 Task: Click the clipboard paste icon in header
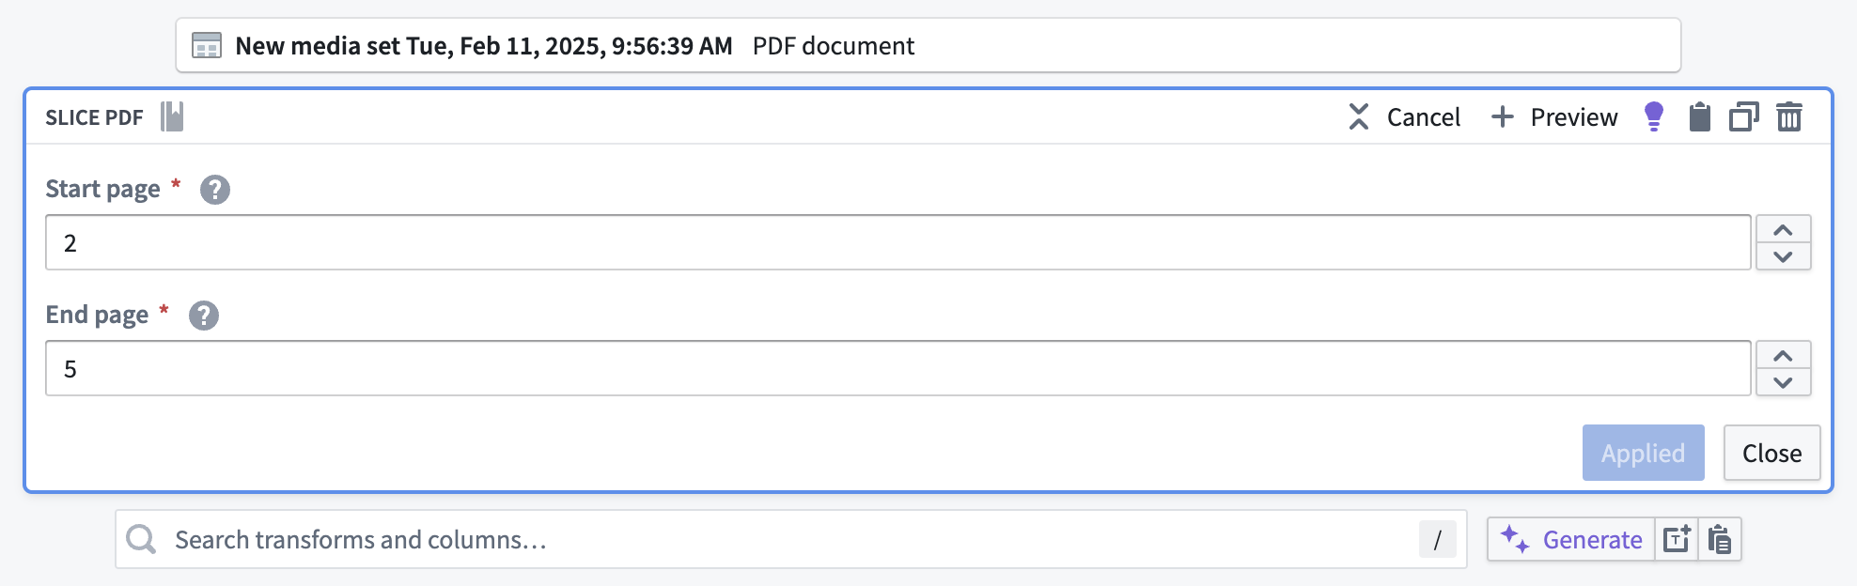point(1699,116)
